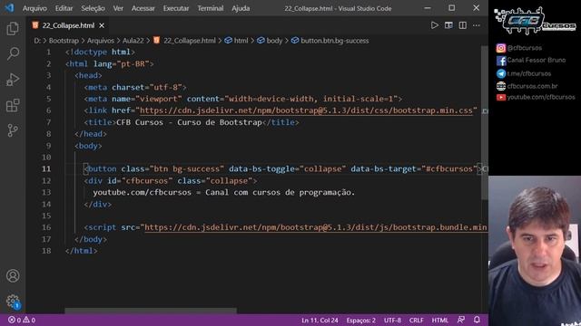The width and height of the screenshot is (581, 326).
Task: Click the "utf-8" charset value on line 4
Action: tap(165, 87)
